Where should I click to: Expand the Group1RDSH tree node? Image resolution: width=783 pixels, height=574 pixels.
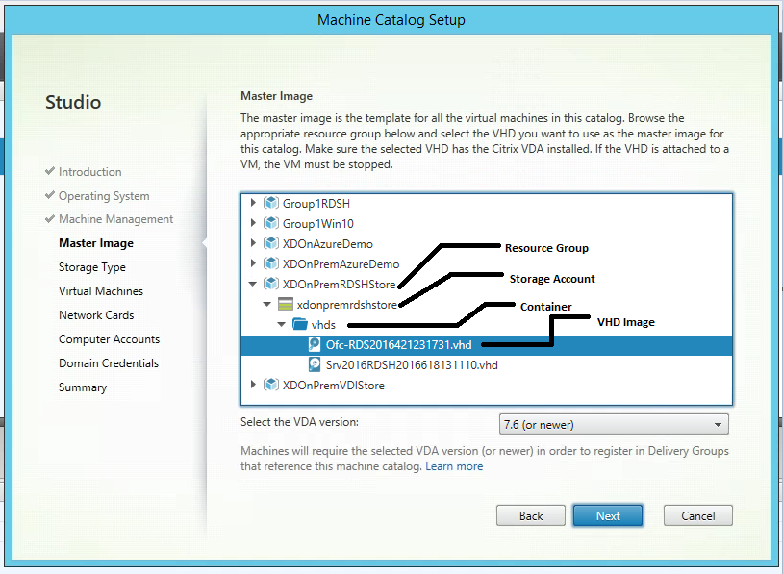254,203
